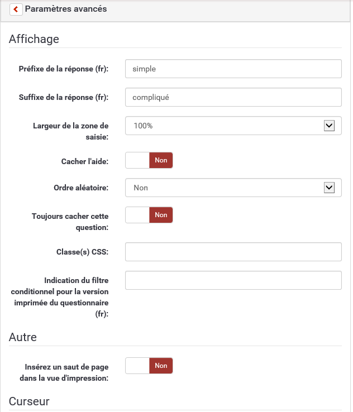
Task: Click the "Préfixe de la réponse" input field
Action: tap(233, 69)
